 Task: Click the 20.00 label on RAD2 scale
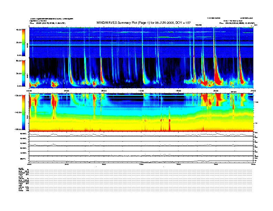19,42
